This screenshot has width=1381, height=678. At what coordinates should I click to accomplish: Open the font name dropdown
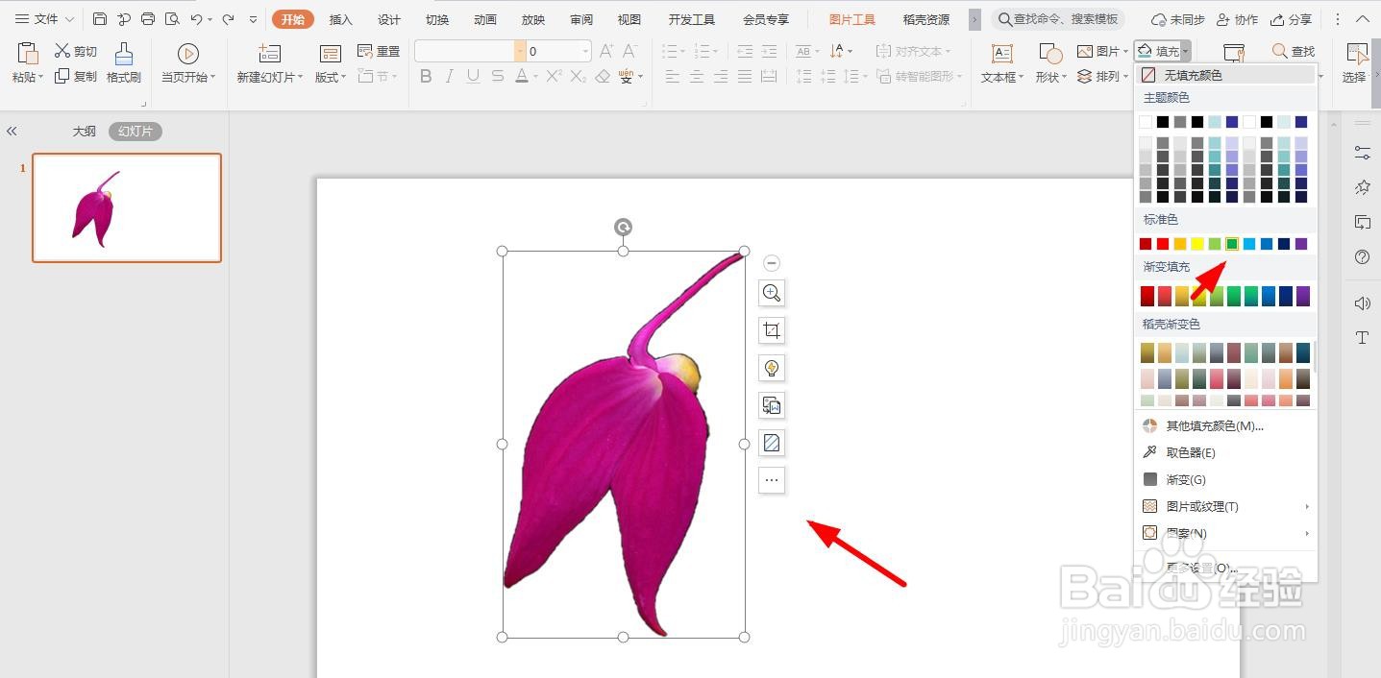tap(520, 51)
